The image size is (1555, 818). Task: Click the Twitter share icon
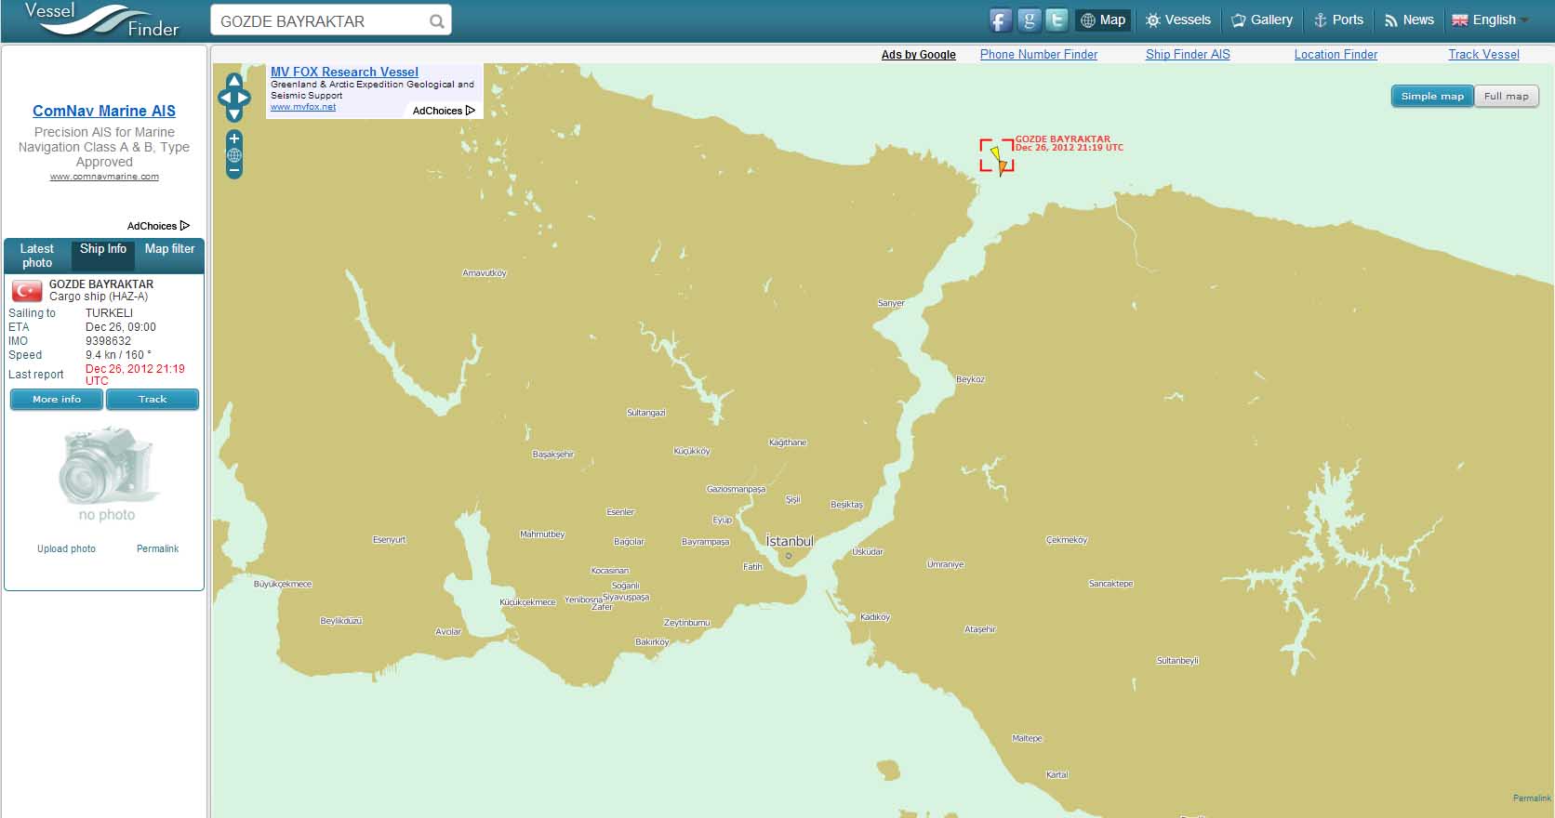(x=1057, y=20)
